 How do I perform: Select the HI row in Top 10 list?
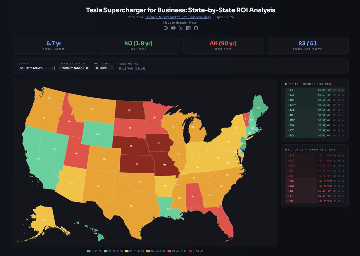(x=315, y=90)
